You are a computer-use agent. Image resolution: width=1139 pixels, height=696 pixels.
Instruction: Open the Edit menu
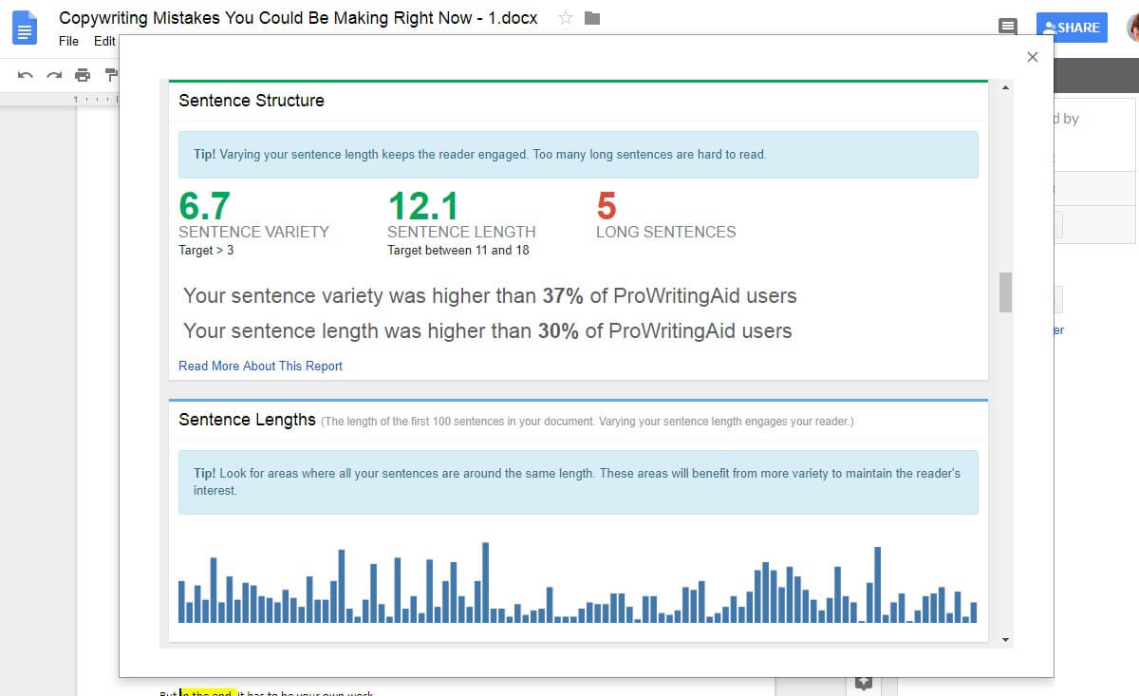[x=104, y=41]
